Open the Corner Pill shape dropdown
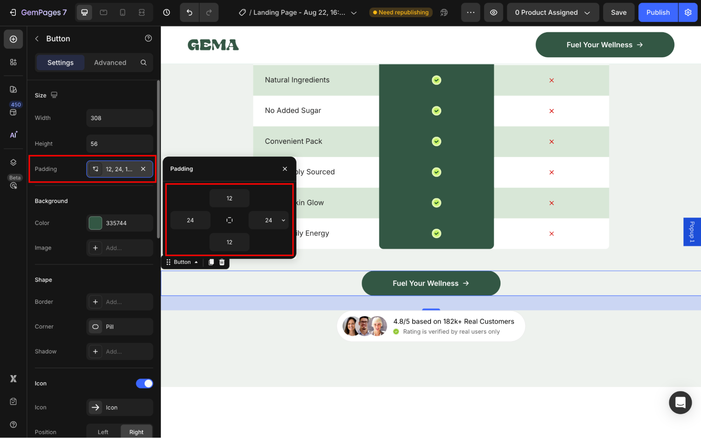This screenshot has height=438, width=701. click(120, 326)
